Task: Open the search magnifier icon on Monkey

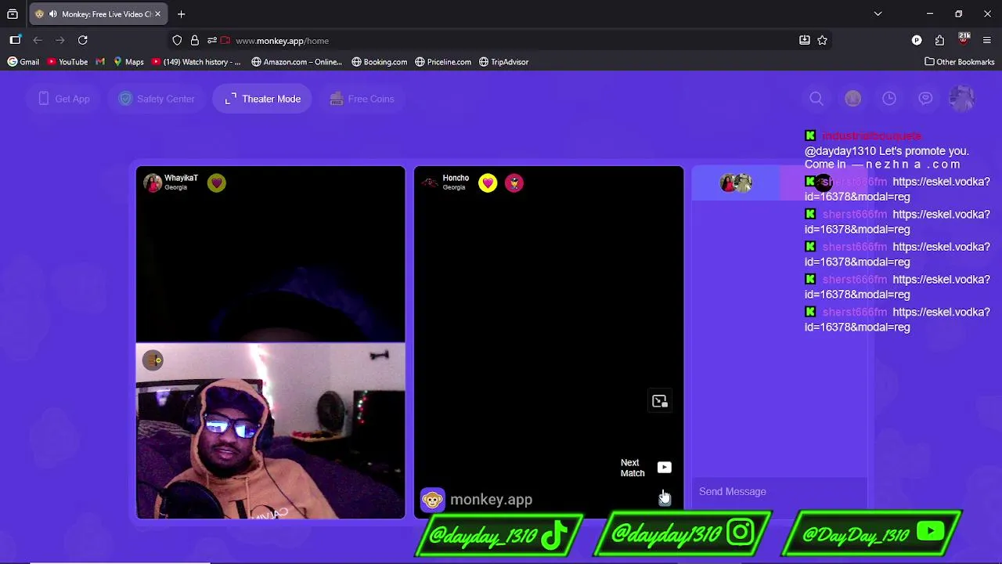Action: (816, 98)
